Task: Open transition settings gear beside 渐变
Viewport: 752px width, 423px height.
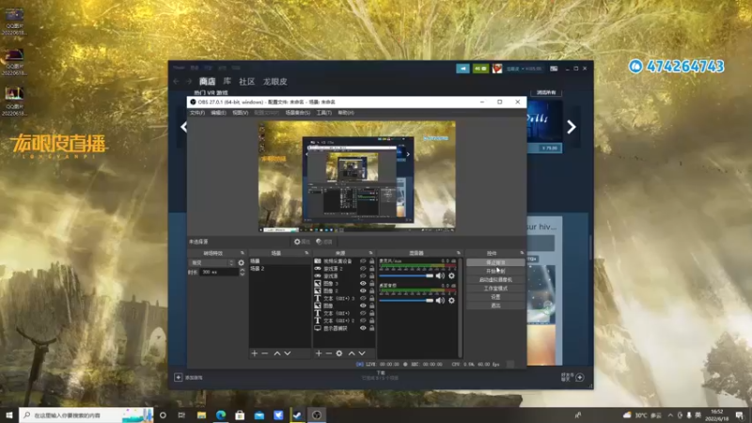Action: [x=242, y=263]
